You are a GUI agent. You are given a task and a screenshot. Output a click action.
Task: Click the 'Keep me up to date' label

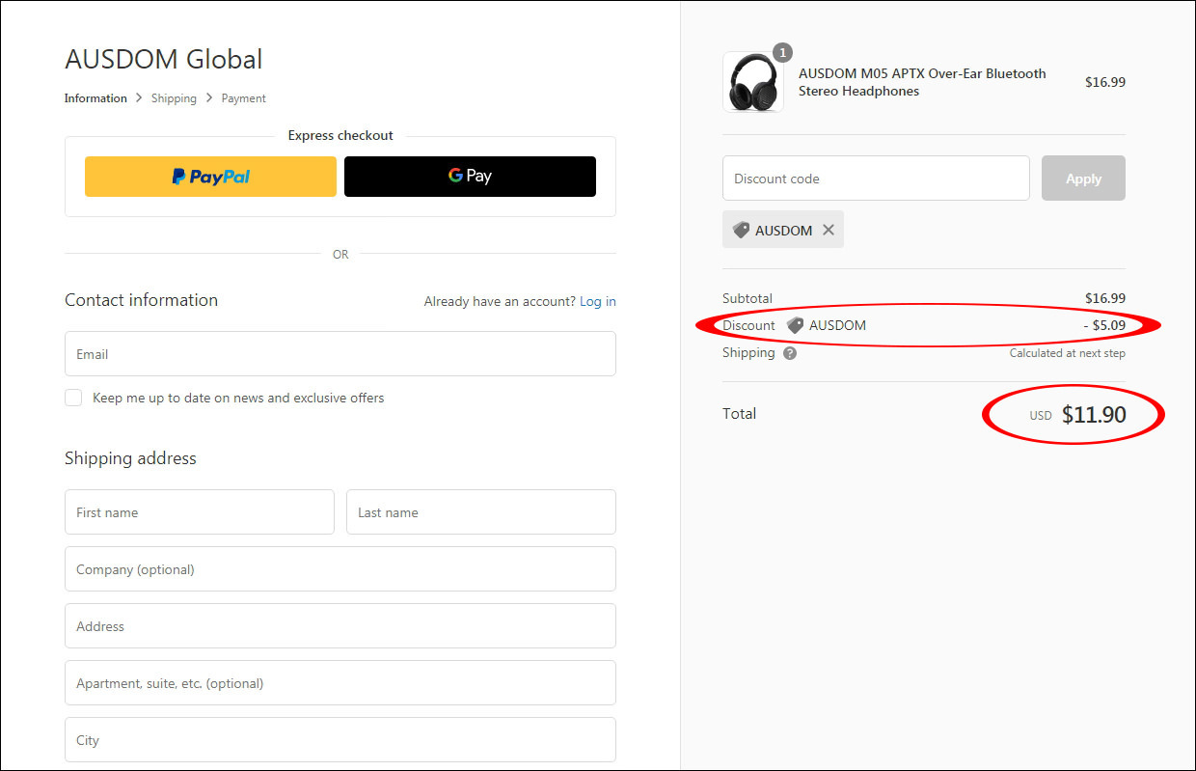pos(238,398)
